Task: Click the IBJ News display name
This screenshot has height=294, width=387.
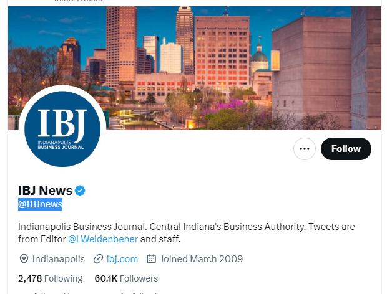Action: [45, 191]
